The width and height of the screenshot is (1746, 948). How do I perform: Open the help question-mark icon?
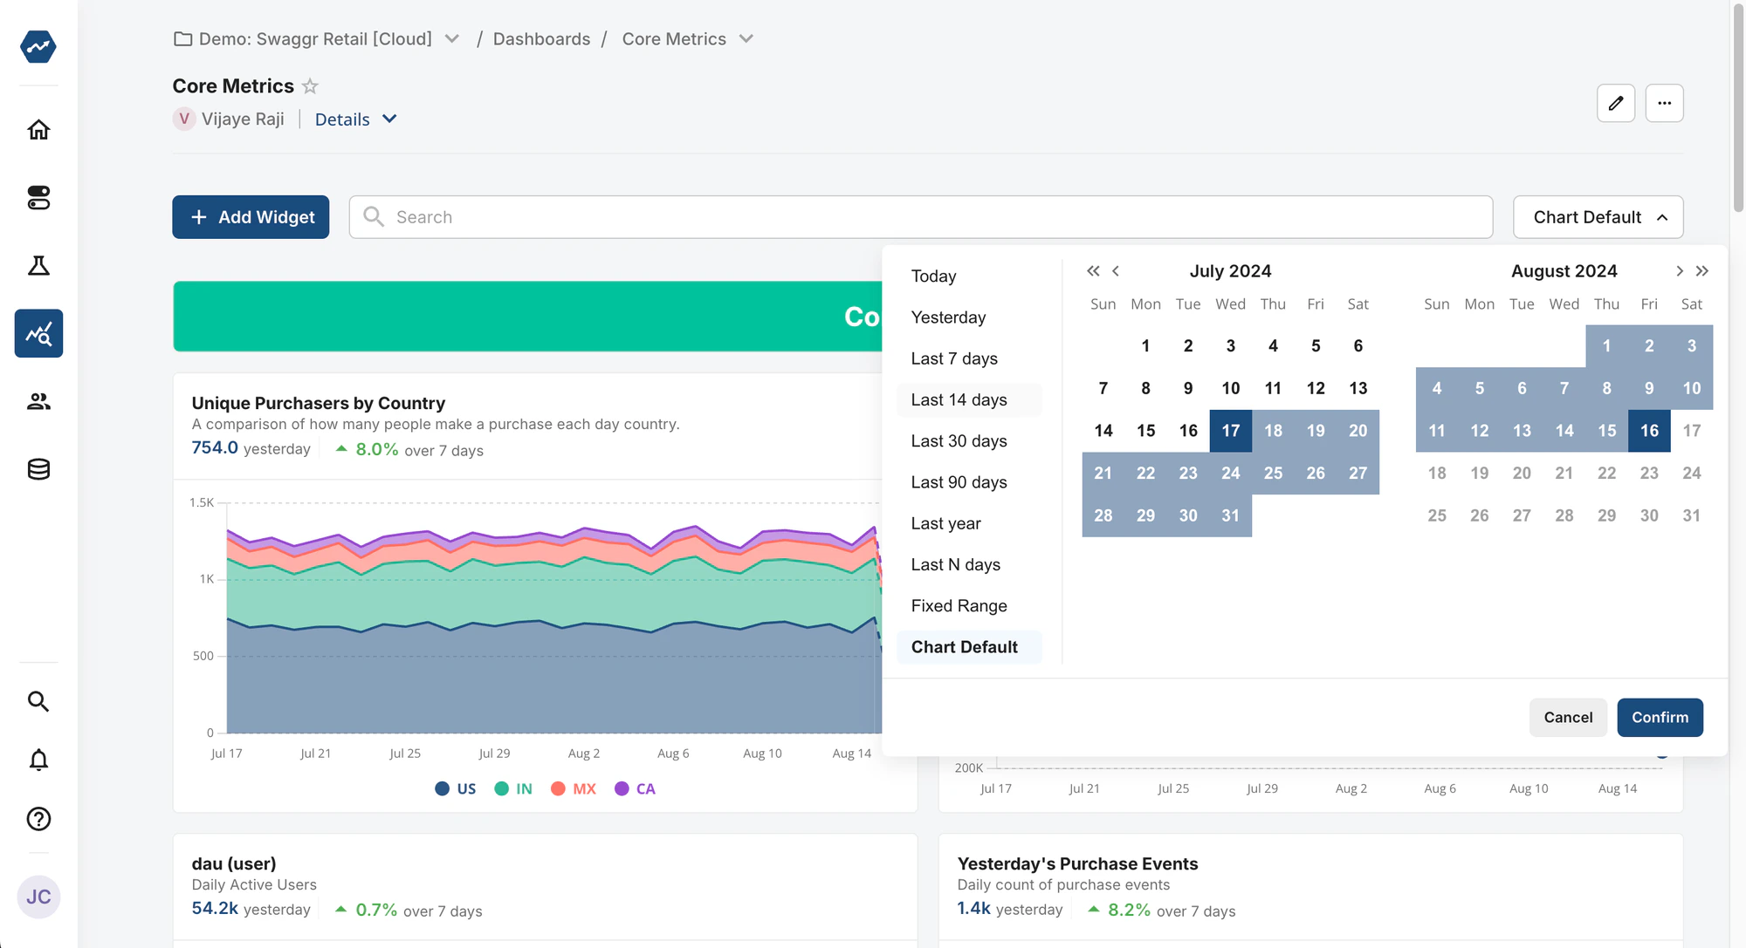(38, 819)
